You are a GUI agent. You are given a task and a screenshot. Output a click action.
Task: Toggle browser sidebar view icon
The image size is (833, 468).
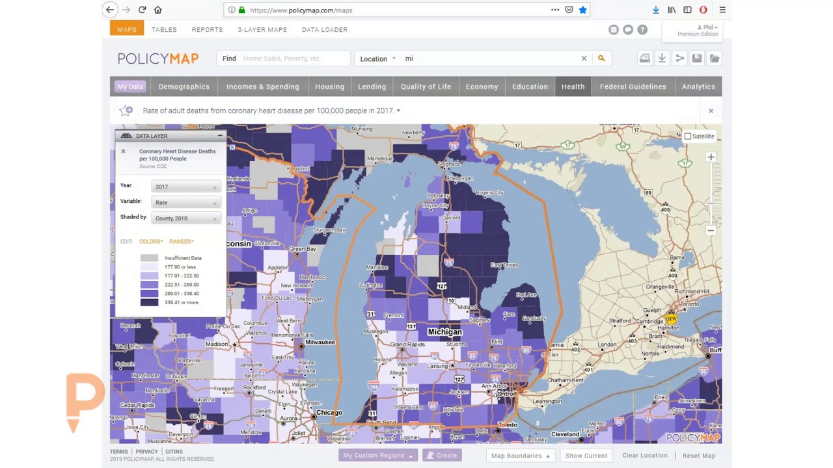coord(687,10)
